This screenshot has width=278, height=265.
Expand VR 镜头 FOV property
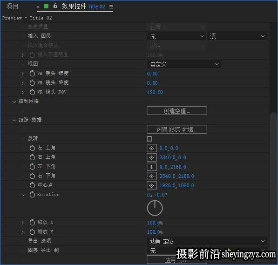click(x=22, y=92)
